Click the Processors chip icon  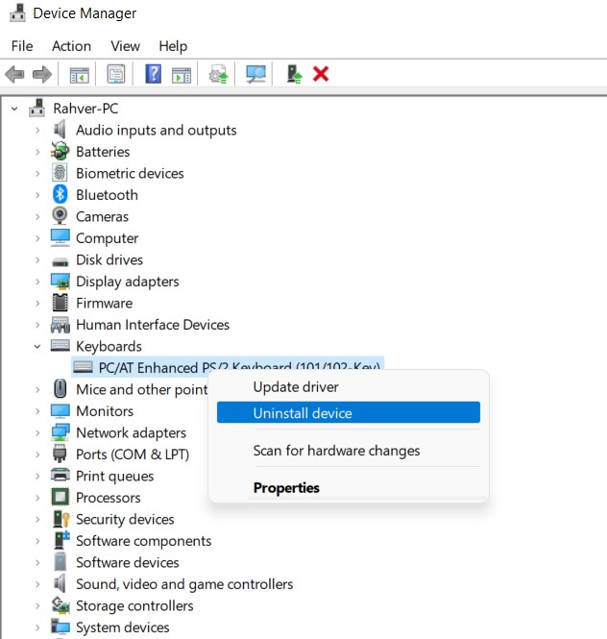(x=61, y=497)
